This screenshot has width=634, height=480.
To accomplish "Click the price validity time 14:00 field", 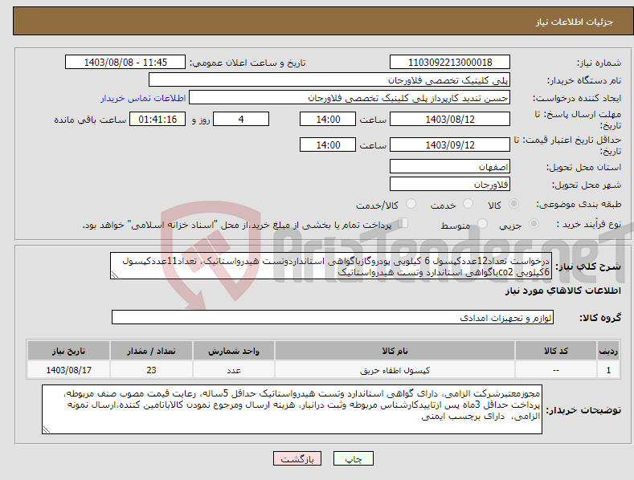I will pos(328,144).
